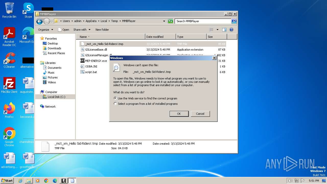The width and height of the screenshot is (327, 184).
Task: Click the volume icon in system tray
Action: tap(290, 181)
